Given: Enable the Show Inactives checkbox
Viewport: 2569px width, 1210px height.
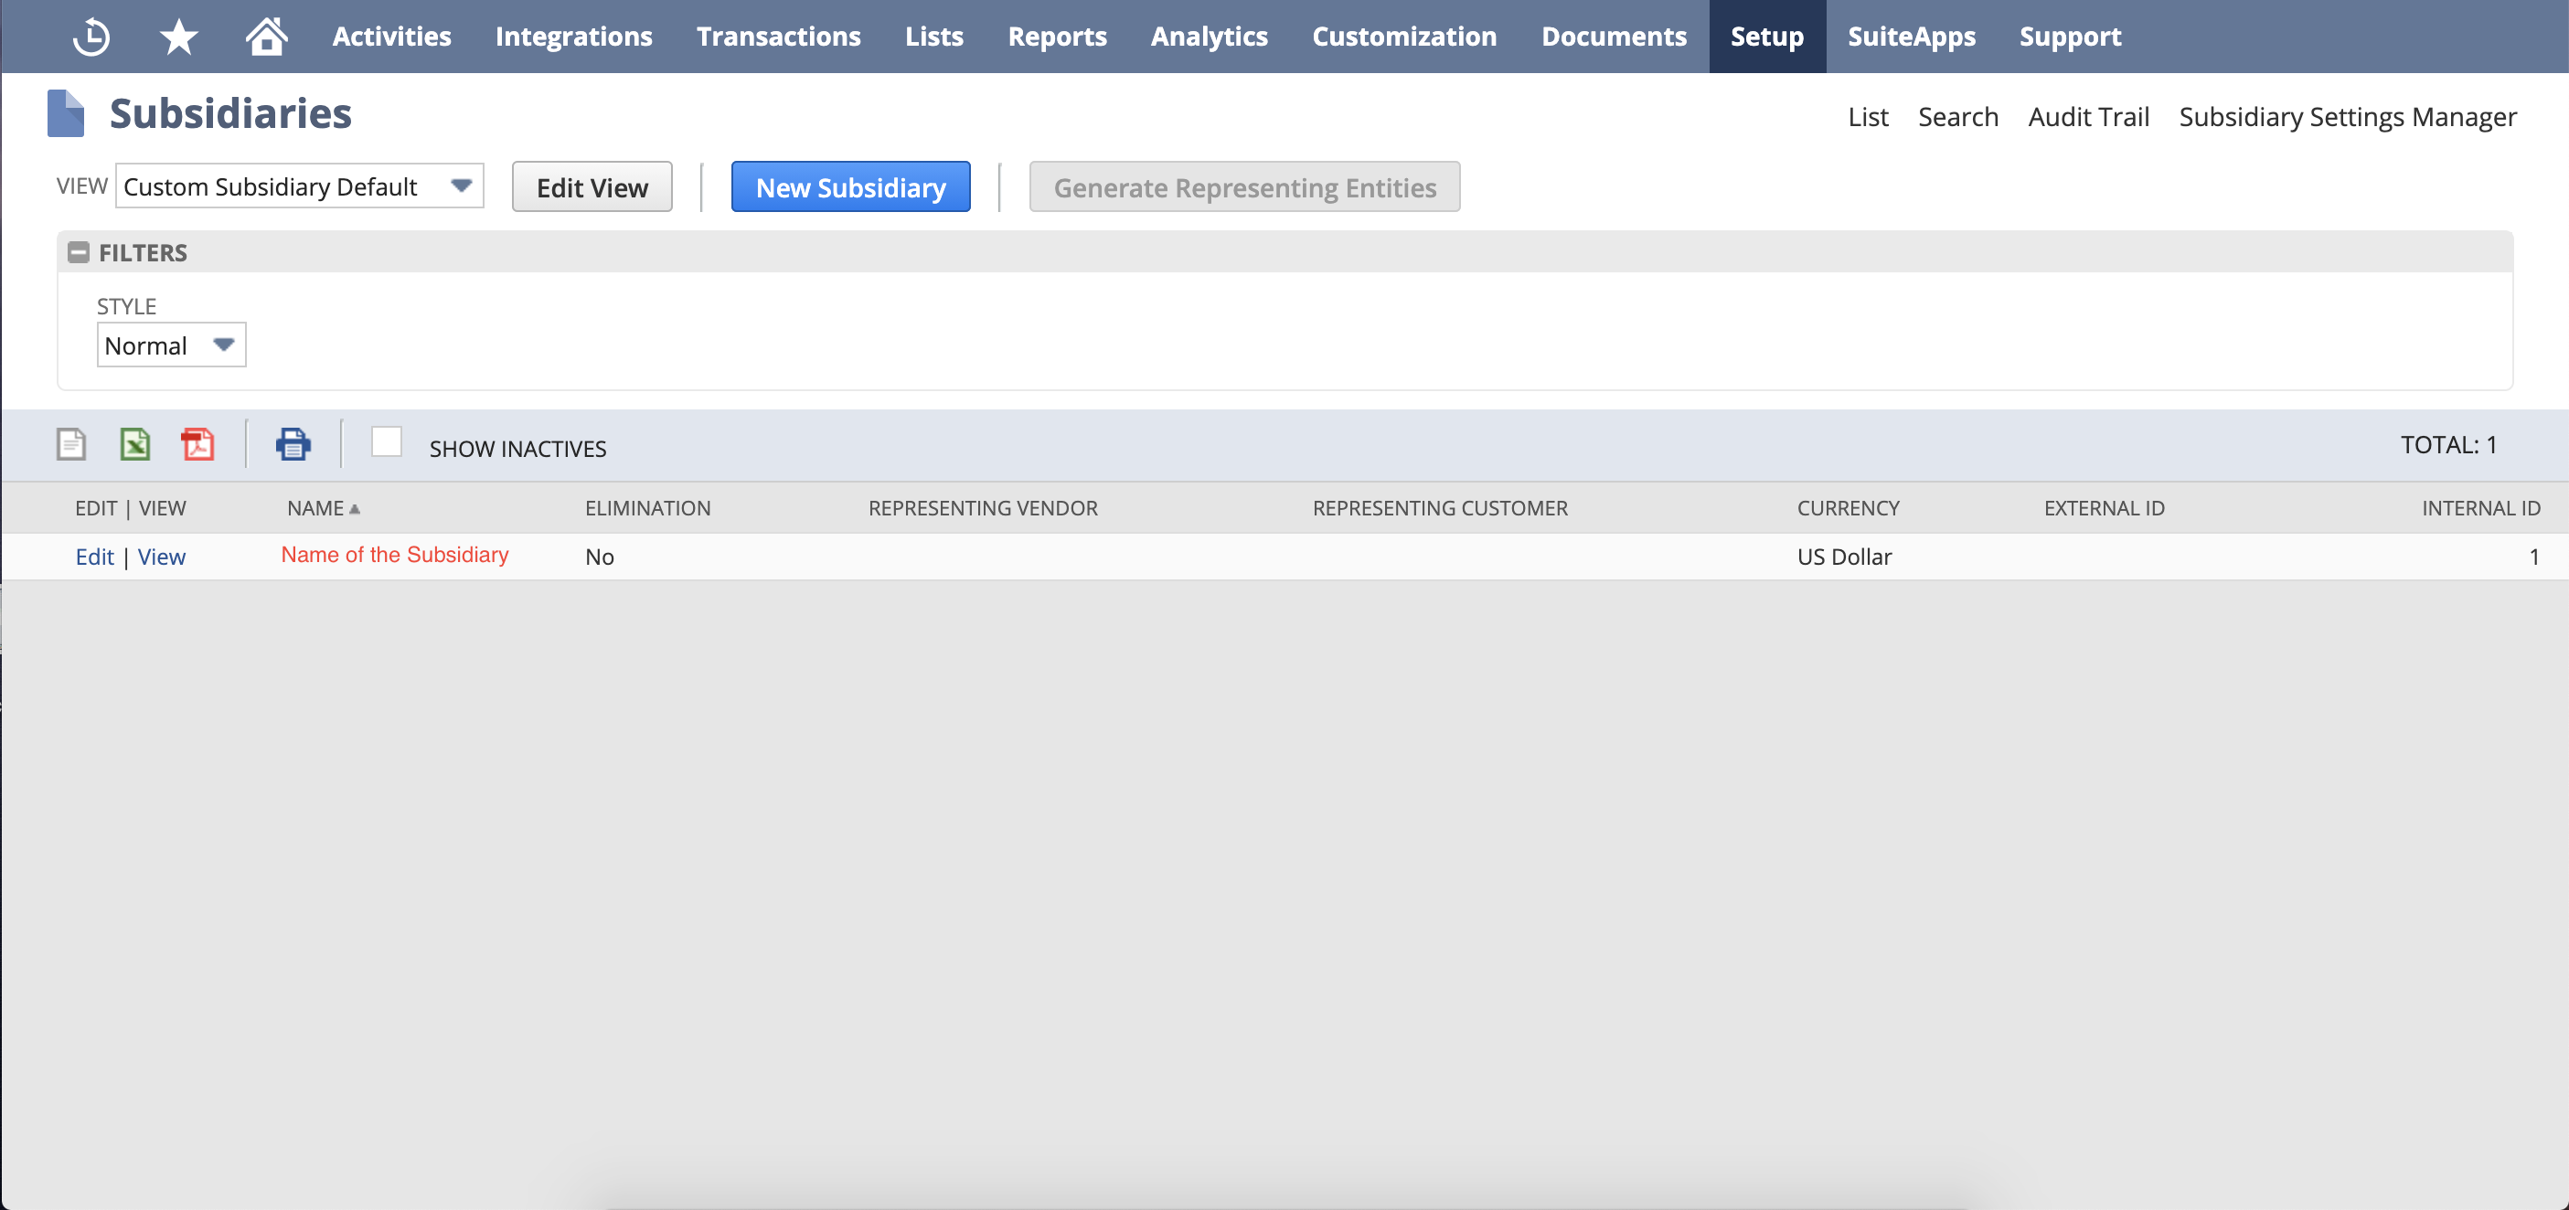Looking at the screenshot, I should tap(386, 441).
